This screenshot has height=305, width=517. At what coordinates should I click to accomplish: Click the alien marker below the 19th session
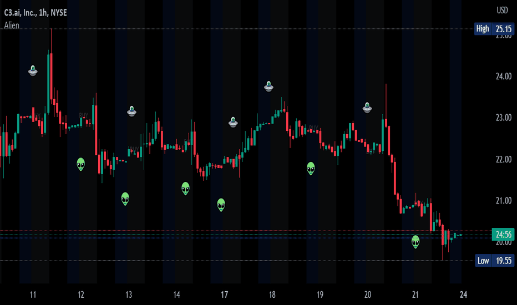tap(311, 169)
